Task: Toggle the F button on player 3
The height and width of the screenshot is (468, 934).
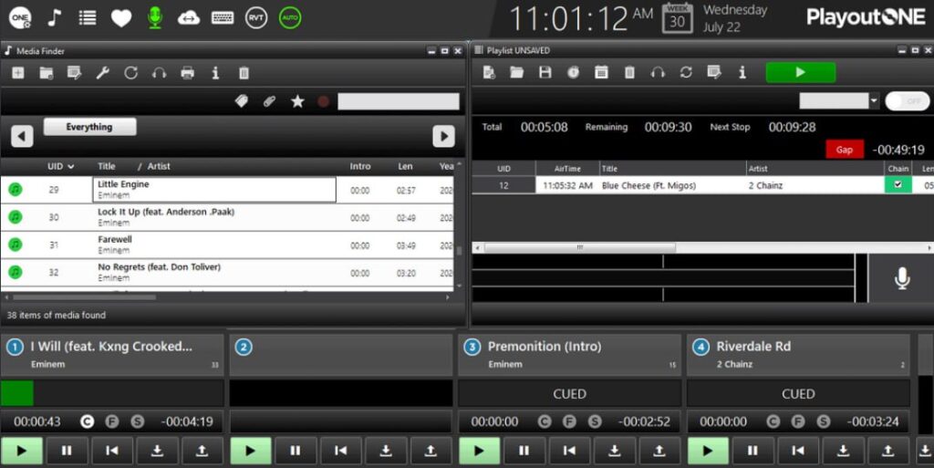Action: 569,421
